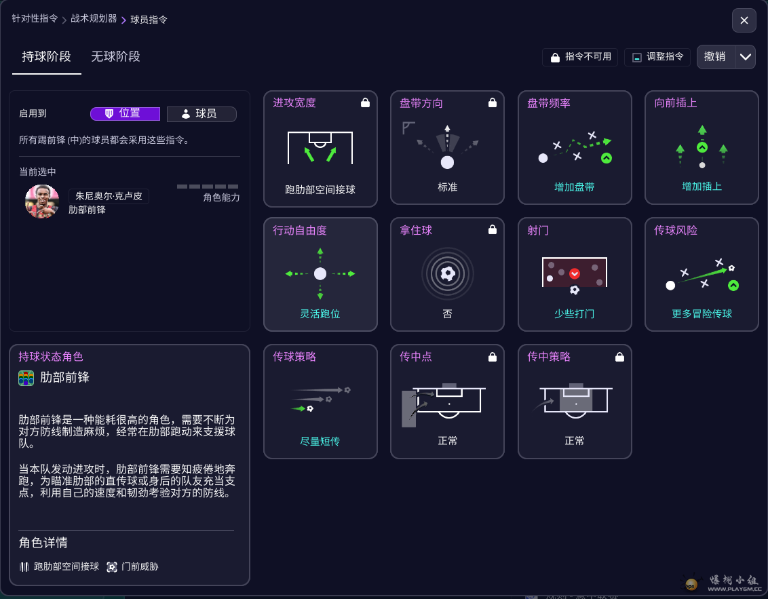Open the 向前插上 forward runs instruction card

[702, 148]
